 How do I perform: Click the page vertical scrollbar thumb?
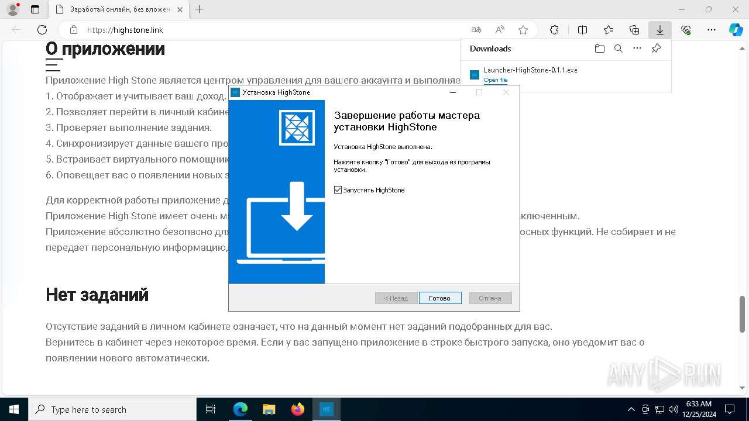tap(743, 314)
